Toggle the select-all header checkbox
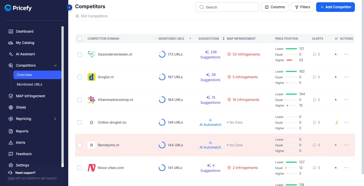Image resolution: width=364 pixels, height=186 pixels. [x=80, y=39]
